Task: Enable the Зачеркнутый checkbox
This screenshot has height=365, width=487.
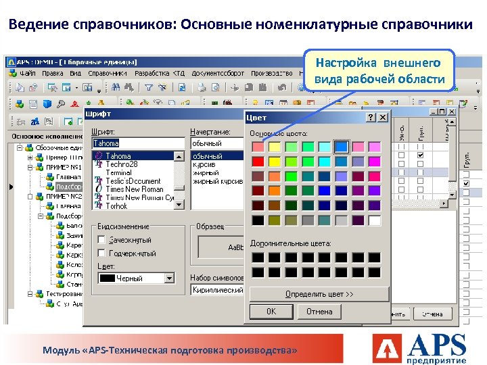Action: pyautogui.click(x=101, y=239)
